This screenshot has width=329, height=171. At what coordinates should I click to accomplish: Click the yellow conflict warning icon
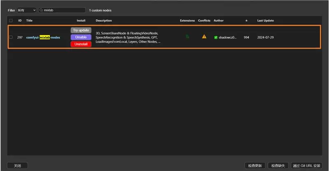pos(204,37)
